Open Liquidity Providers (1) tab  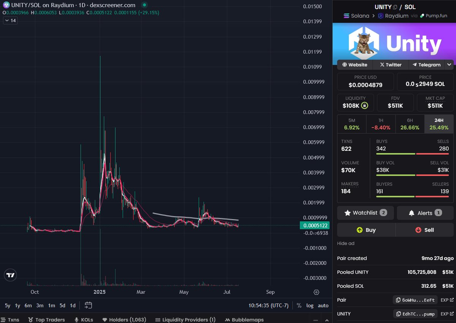tap(185, 320)
